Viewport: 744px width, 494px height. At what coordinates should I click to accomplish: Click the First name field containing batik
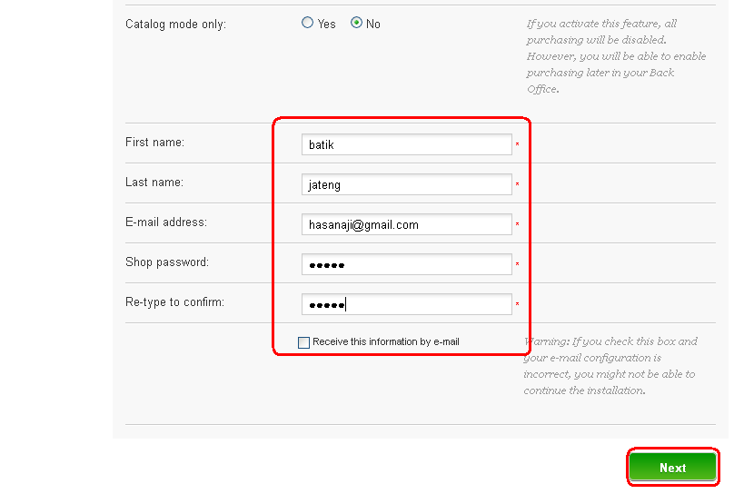click(407, 144)
